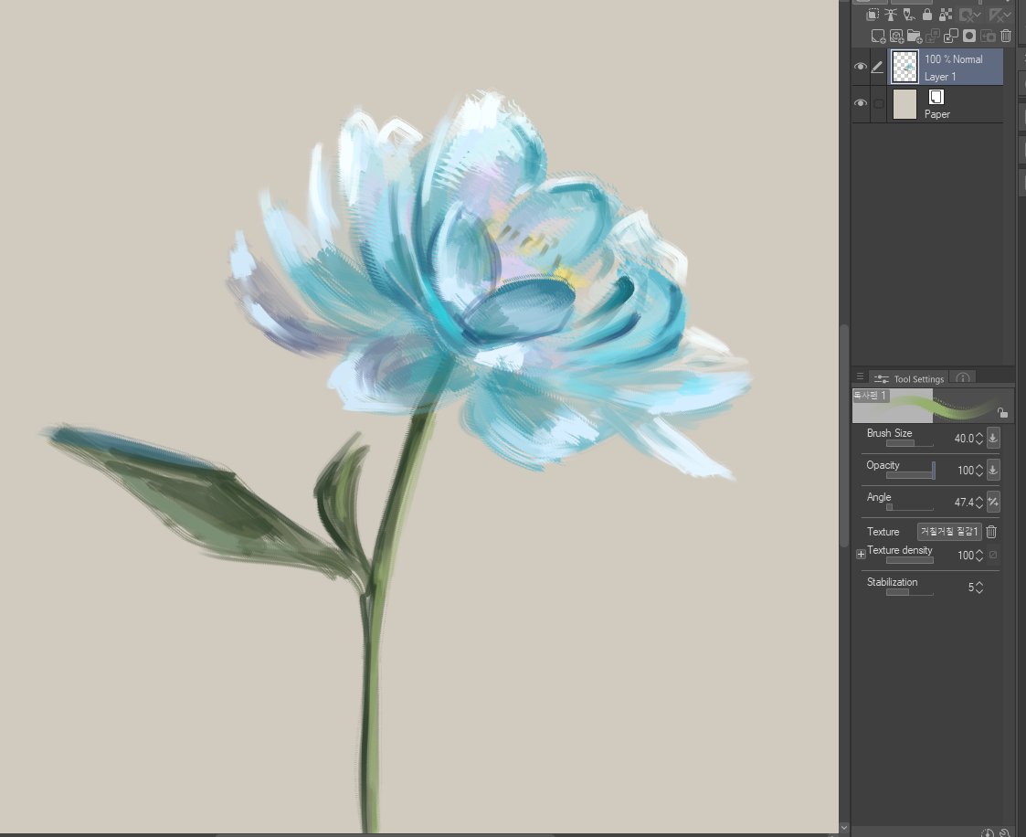Open the Texture selection button
The width and height of the screenshot is (1026, 837).
pyautogui.click(x=948, y=532)
